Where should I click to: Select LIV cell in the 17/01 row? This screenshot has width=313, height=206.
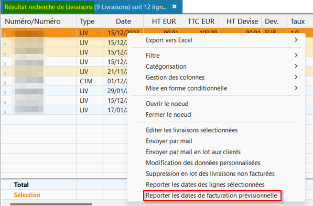[90, 110]
